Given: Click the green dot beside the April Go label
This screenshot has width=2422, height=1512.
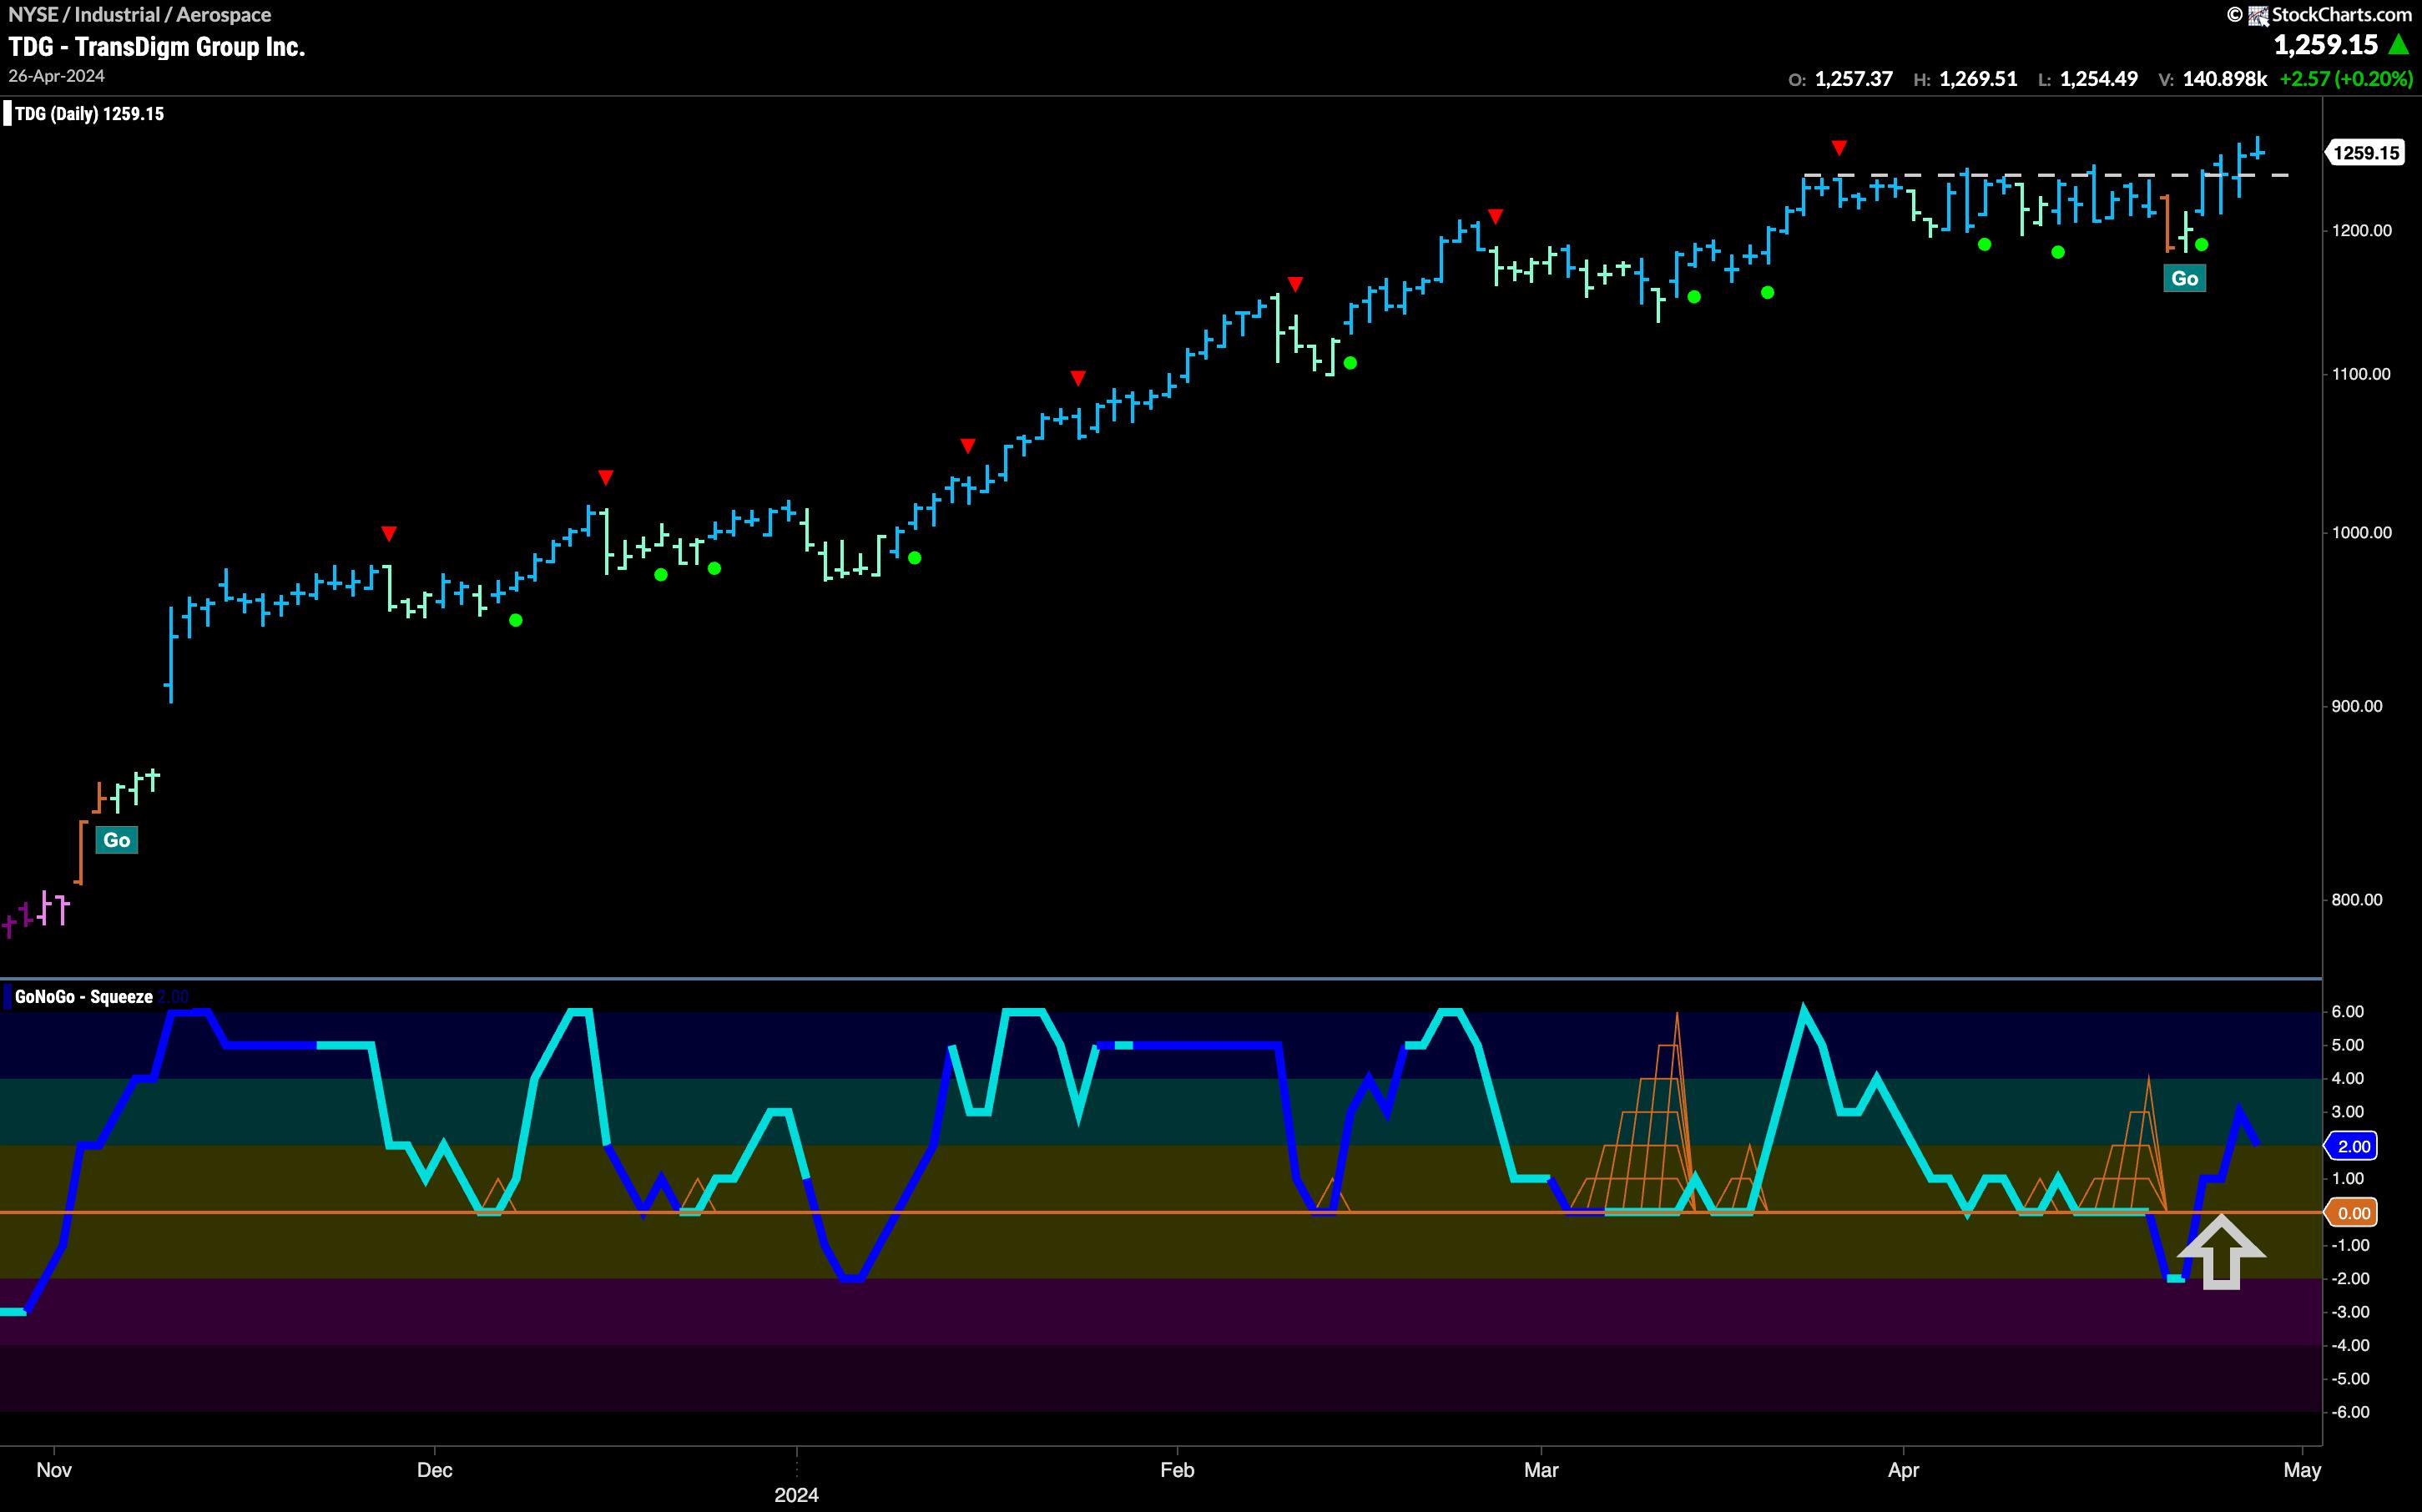Looking at the screenshot, I should 2201,245.
